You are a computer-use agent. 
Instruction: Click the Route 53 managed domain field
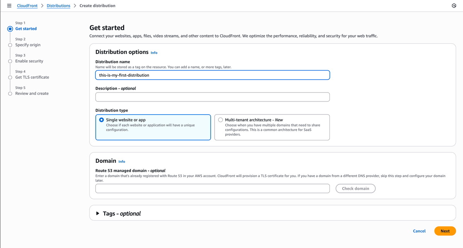212,189
